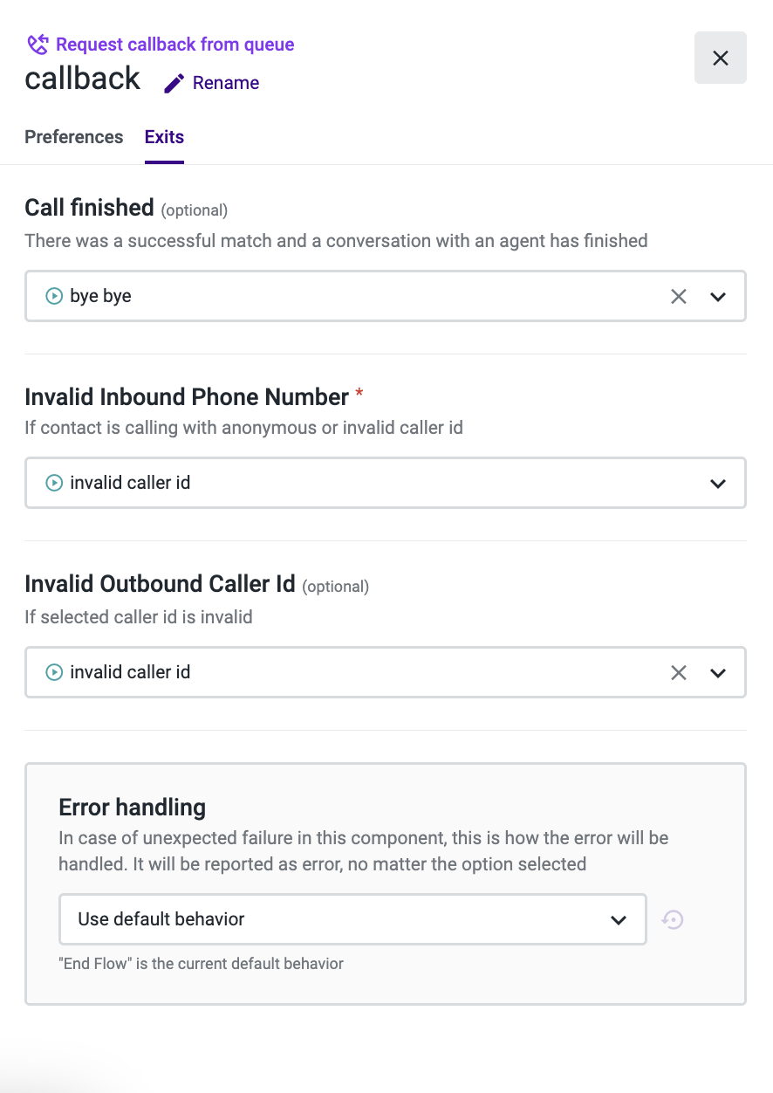The width and height of the screenshot is (773, 1093).
Task: Click the Use default behavior text
Action: [x=161, y=919]
